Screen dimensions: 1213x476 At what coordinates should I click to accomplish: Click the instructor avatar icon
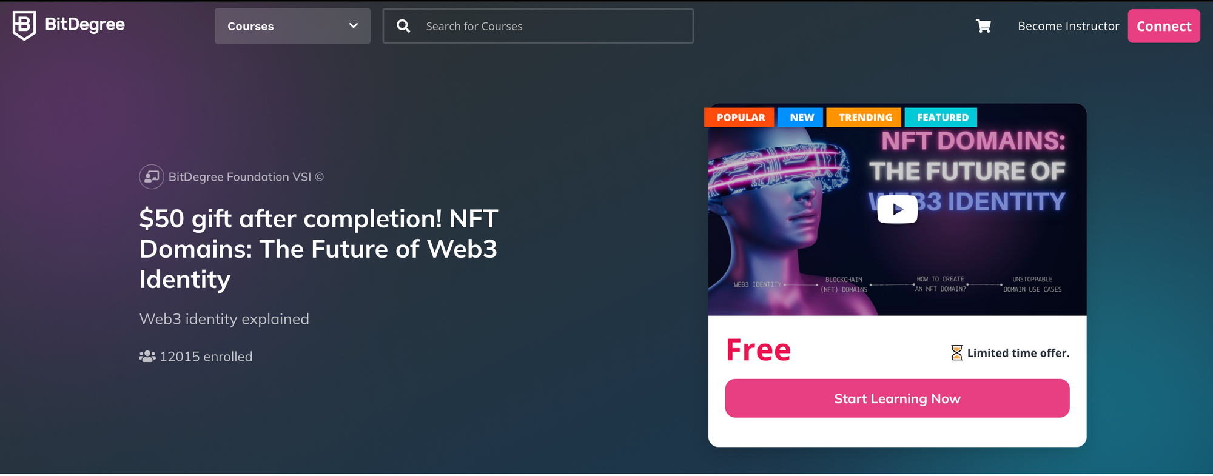[152, 177]
